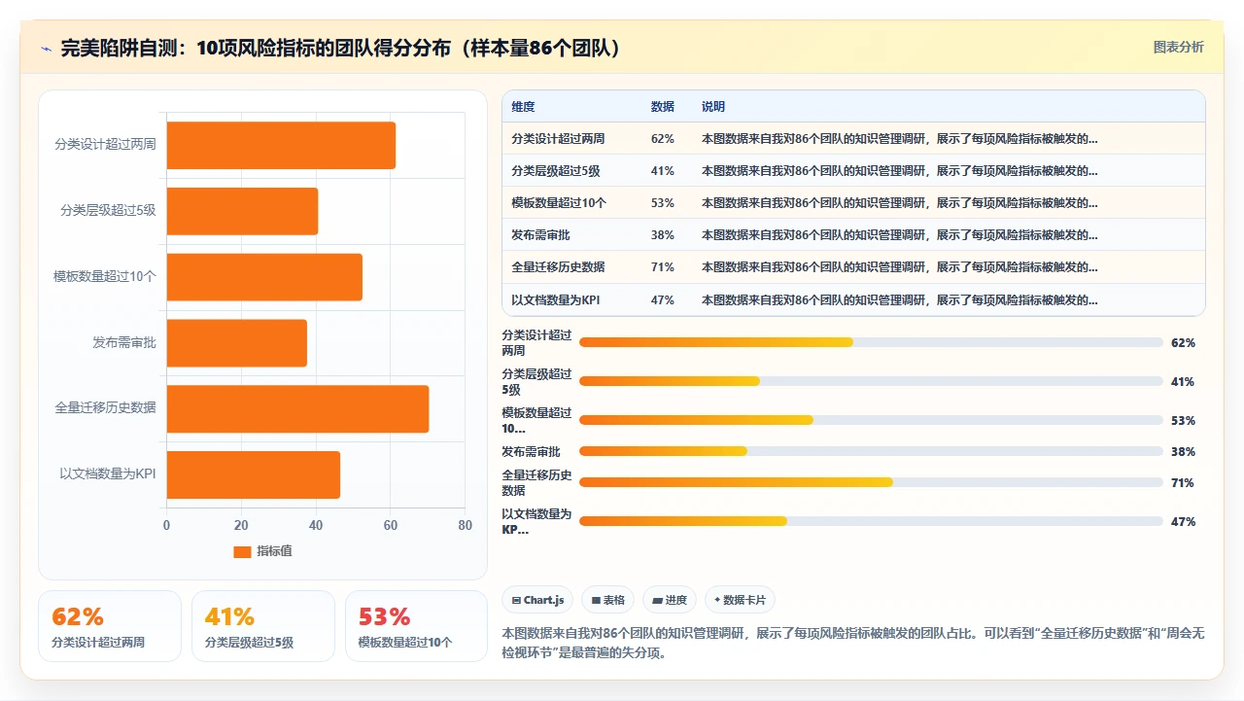Open the 41% 分类层级超过5级 stat card
The height and width of the screenshot is (701, 1244).
click(x=263, y=626)
